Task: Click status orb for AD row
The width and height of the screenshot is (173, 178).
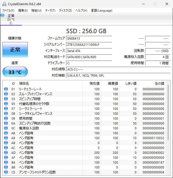Action: tap(6, 153)
